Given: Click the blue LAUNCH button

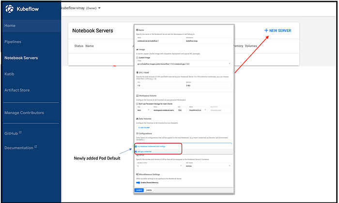Looking at the screenshot, I should tap(139, 190).
